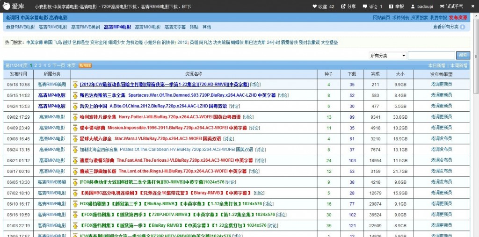Click the up-arrow icon on 绿箭侠第一季 row

click(x=75, y=85)
